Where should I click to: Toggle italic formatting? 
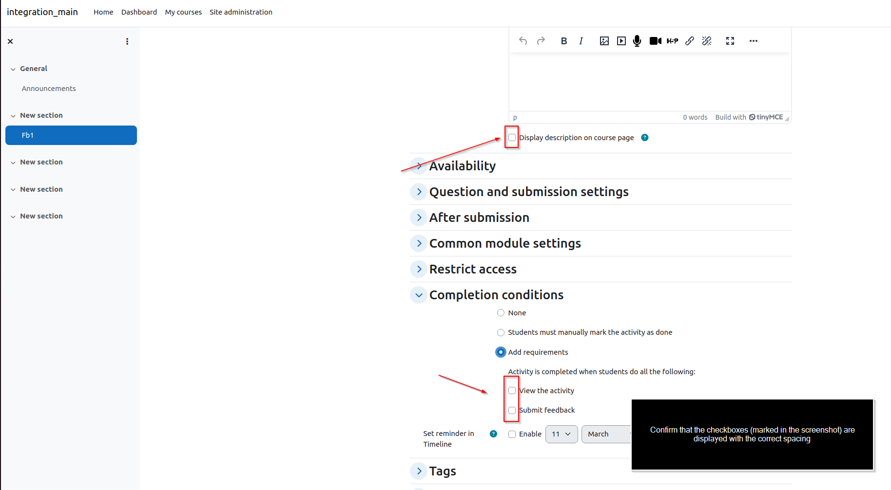[x=581, y=41]
